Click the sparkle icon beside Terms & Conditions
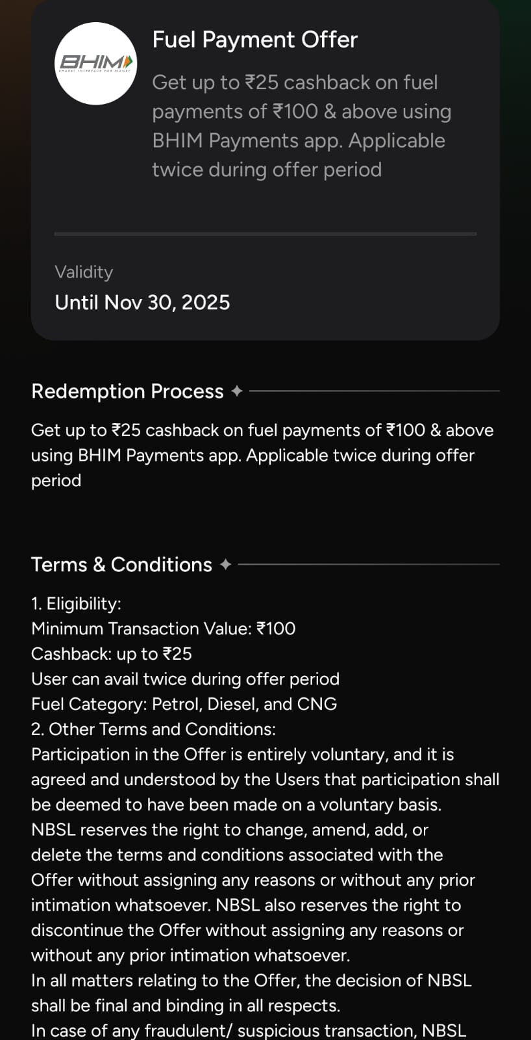531x1040 pixels. 225,565
